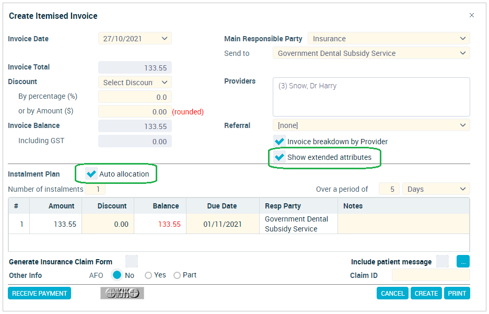
Task: Close the Create Itemised Invoice dialog
Action: tap(472, 15)
